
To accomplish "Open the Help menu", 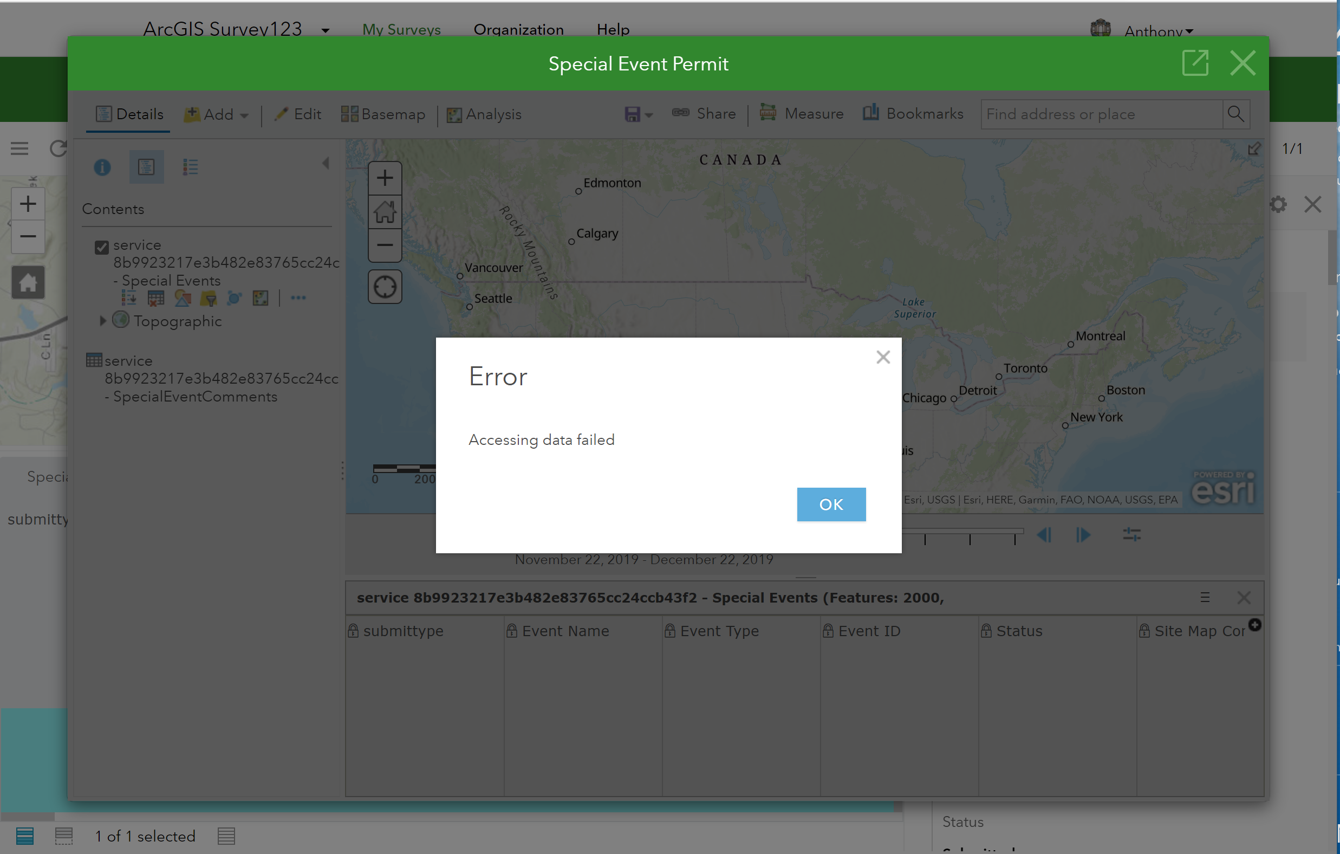I will pos(613,29).
